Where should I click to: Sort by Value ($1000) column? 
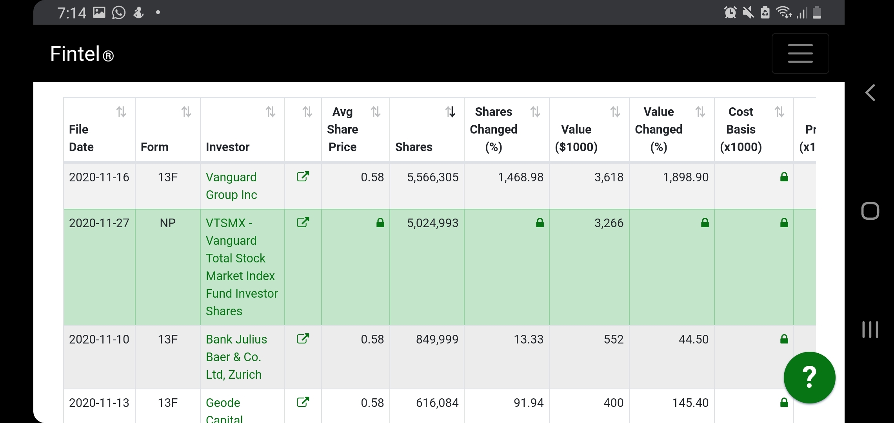tap(615, 112)
